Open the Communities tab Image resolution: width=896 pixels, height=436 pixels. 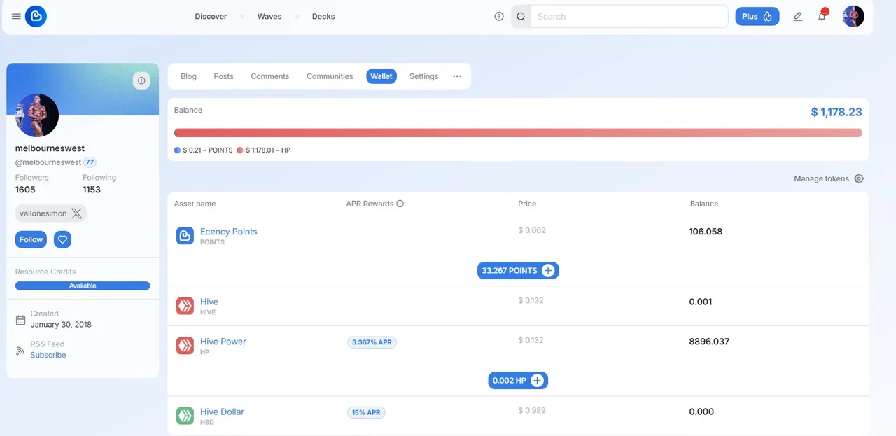330,76
